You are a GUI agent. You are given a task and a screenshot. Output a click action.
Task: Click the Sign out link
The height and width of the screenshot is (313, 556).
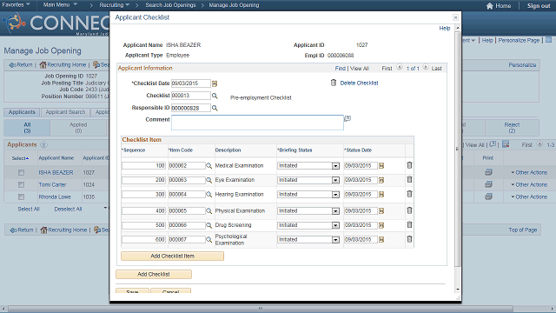click(539, 6)
